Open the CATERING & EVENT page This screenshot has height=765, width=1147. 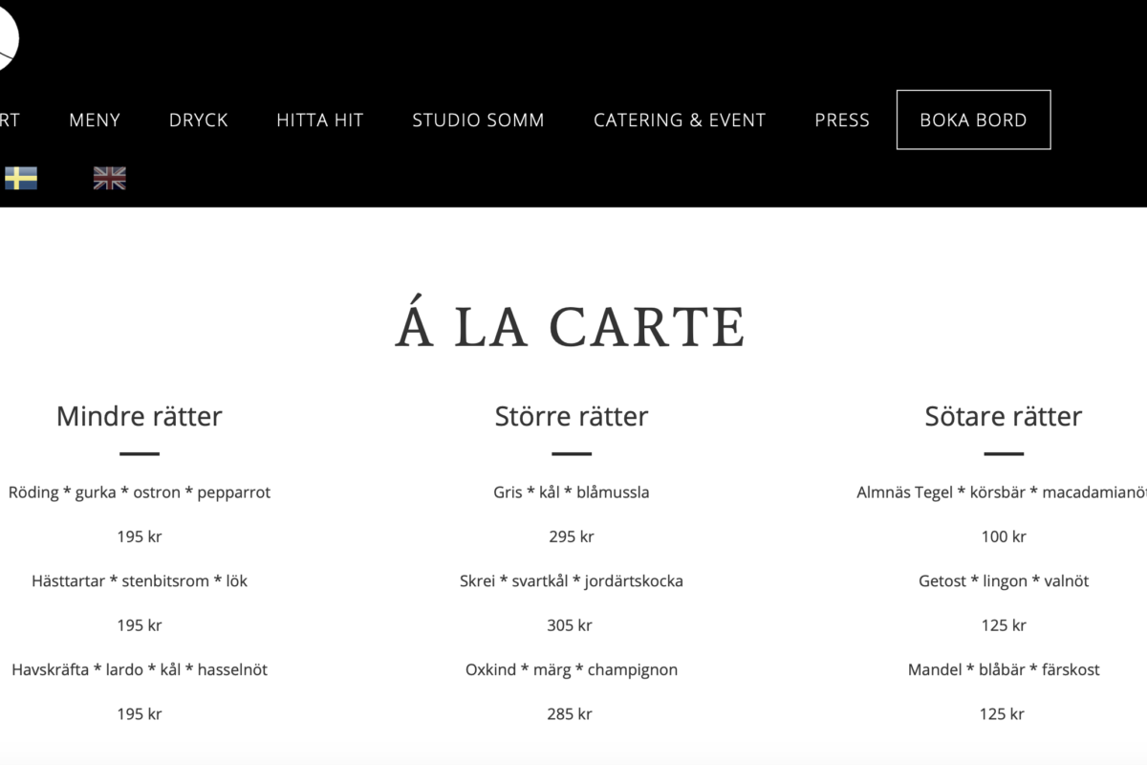pyautogui.click(x=680, y=120)
